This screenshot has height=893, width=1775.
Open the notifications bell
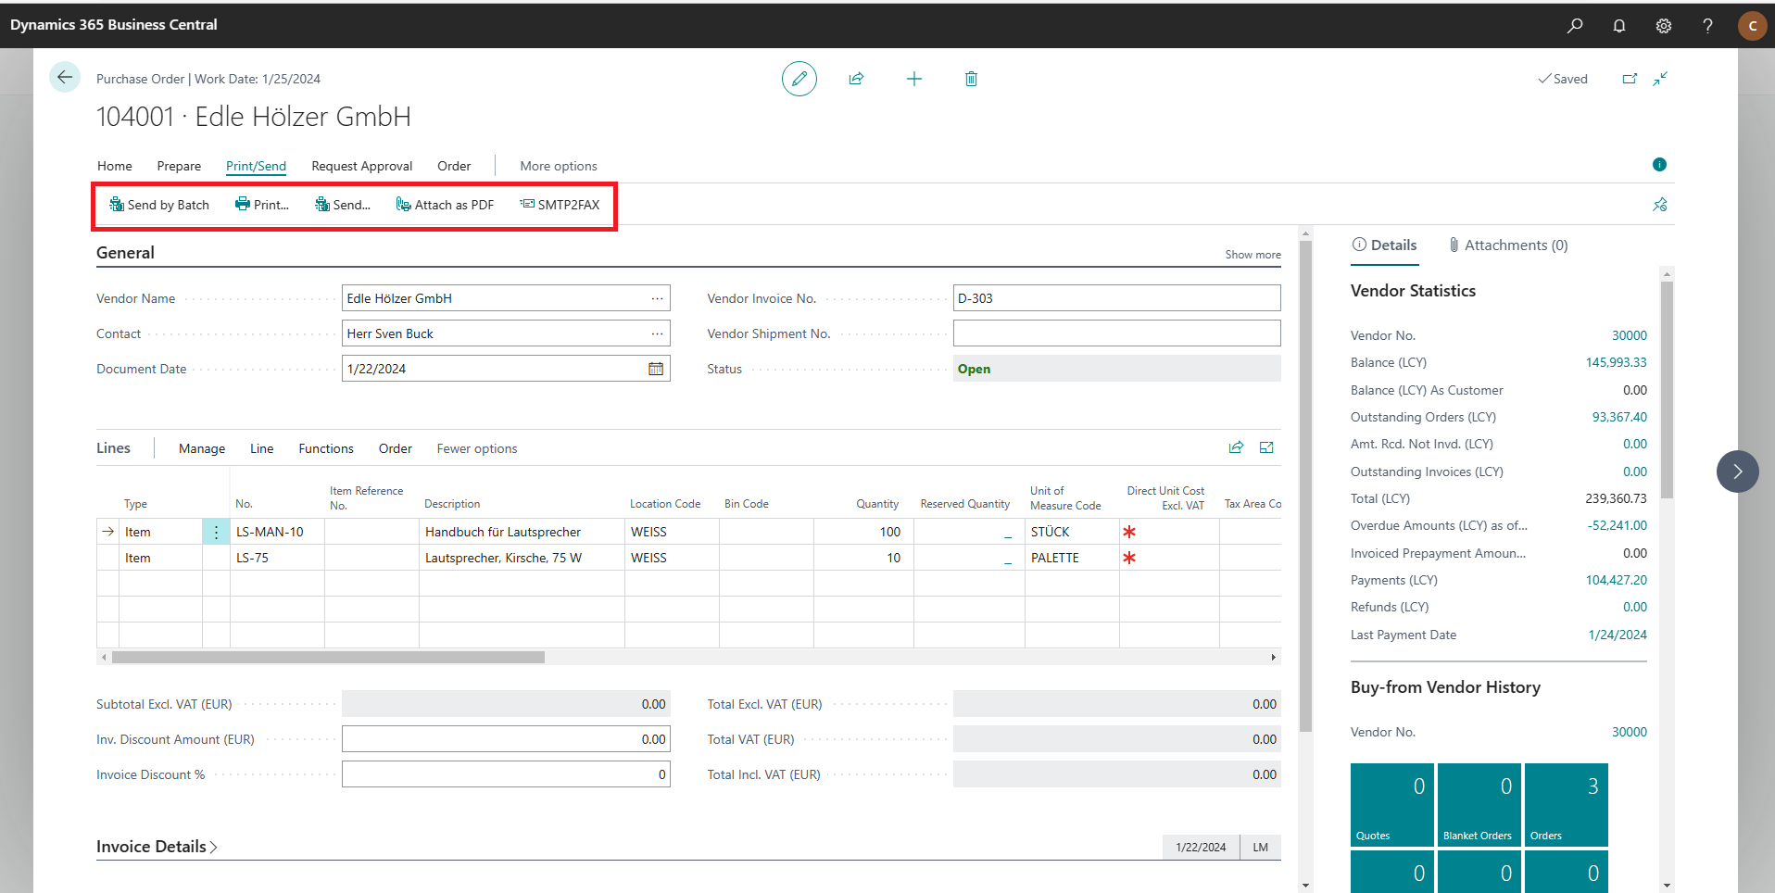(1619, 26)
